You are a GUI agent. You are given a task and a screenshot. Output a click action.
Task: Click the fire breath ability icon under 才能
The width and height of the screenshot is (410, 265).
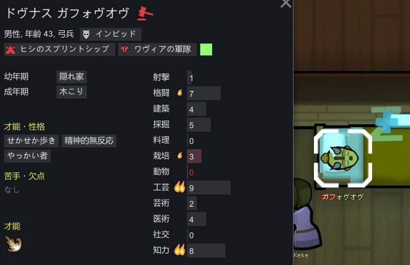[13, 243]
